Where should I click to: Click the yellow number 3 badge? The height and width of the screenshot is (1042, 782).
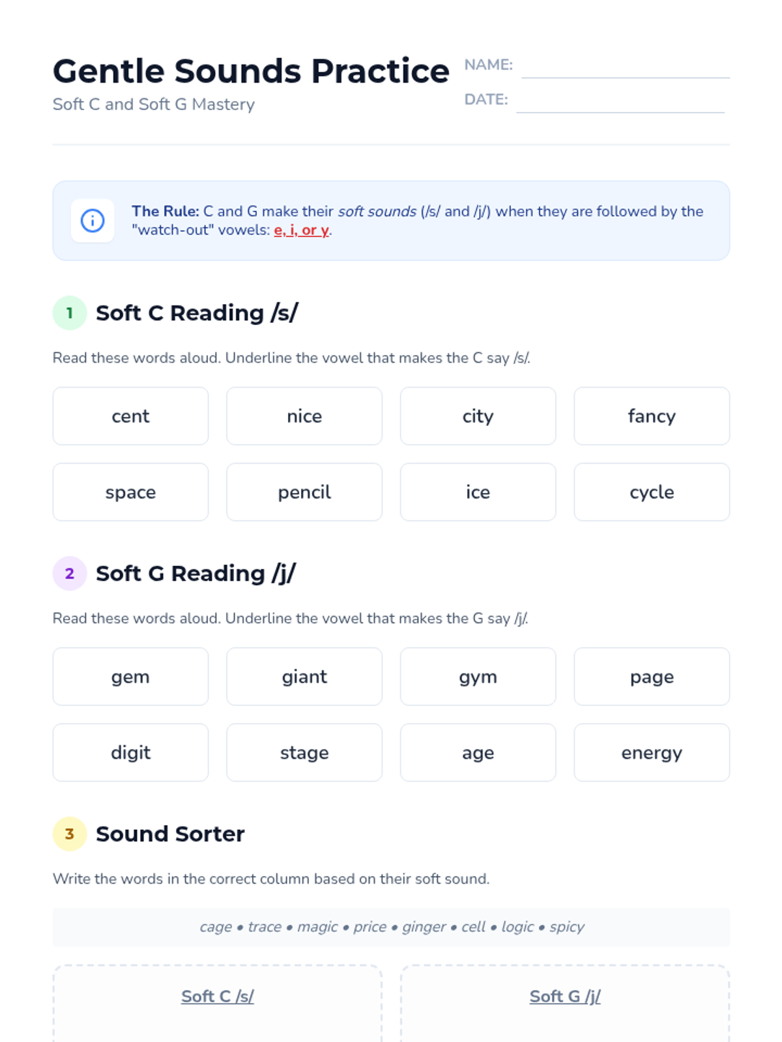pos(70,834)
